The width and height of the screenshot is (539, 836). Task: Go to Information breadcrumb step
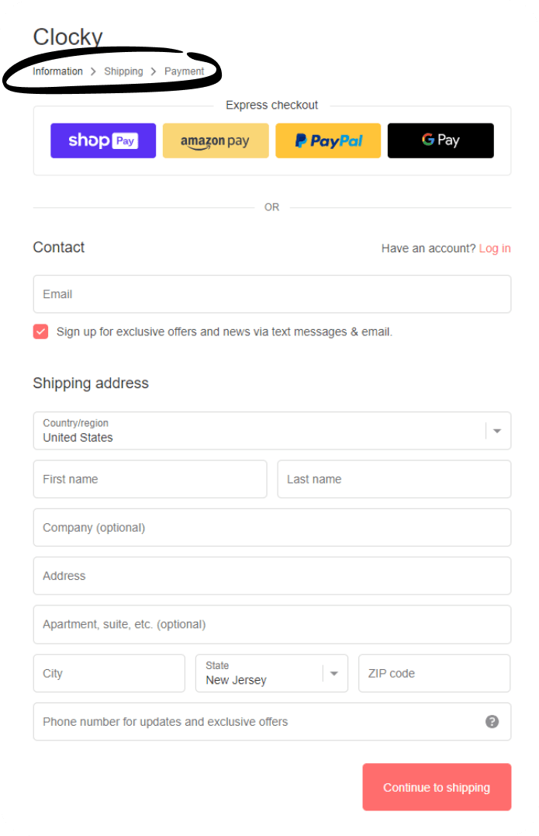[57, 71]
